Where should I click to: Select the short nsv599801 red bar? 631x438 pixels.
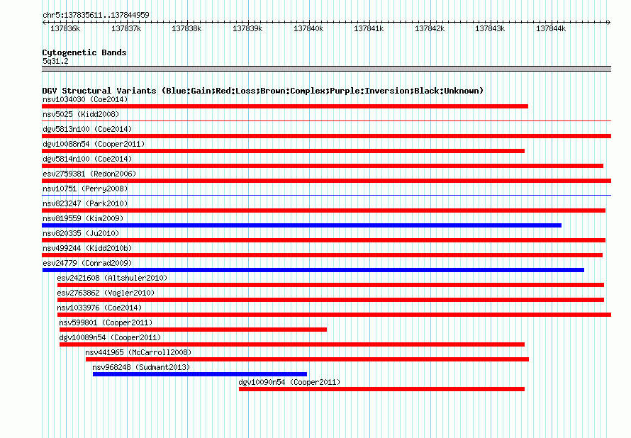pyautogui.click(x=193, y=330)
